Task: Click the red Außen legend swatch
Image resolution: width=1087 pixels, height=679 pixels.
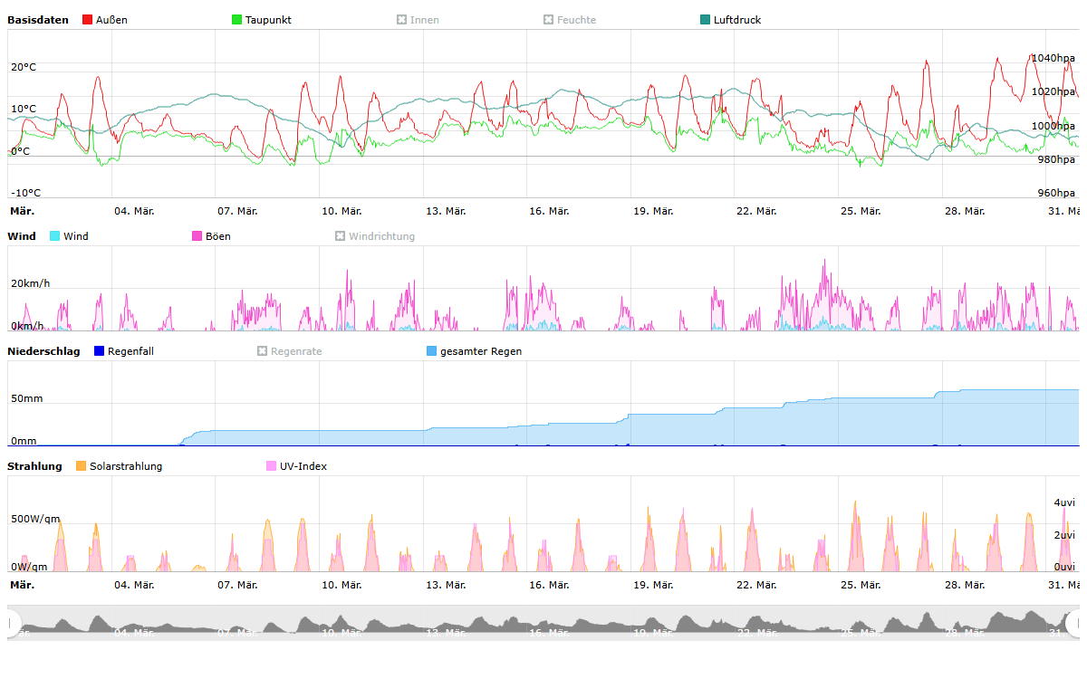Action: click(x=88, y=20)
